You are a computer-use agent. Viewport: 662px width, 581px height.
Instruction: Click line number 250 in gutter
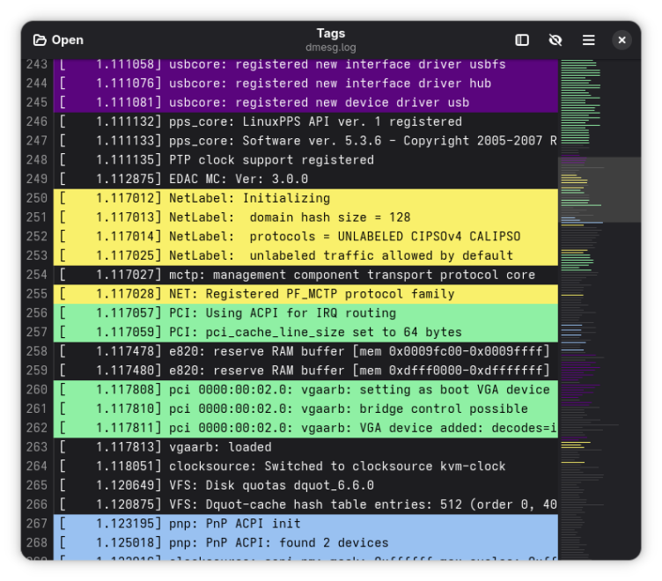click(x=37, y=198)
